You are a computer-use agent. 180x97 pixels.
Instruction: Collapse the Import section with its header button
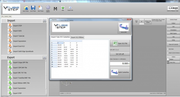pyautogui.click(x=44, y=21)
